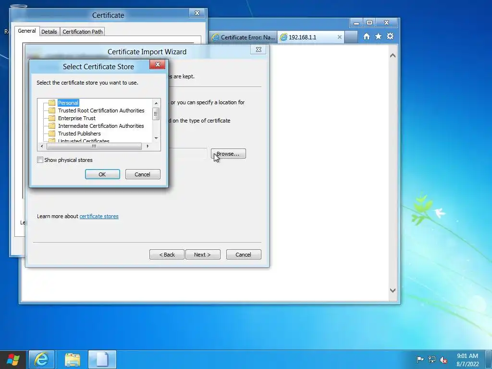492x369 pixels.
Task: Go Back in Certificate Import Wizard
Action: click(x=167, y=255)
